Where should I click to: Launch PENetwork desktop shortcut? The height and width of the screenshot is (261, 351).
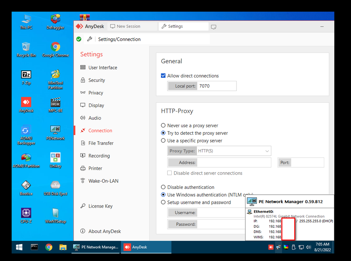click(x=55, y=133)
